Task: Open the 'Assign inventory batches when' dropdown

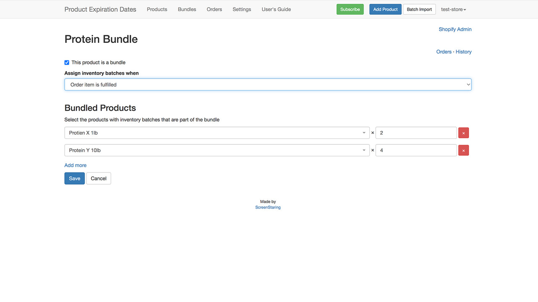Action: click(x=268, y=84)
